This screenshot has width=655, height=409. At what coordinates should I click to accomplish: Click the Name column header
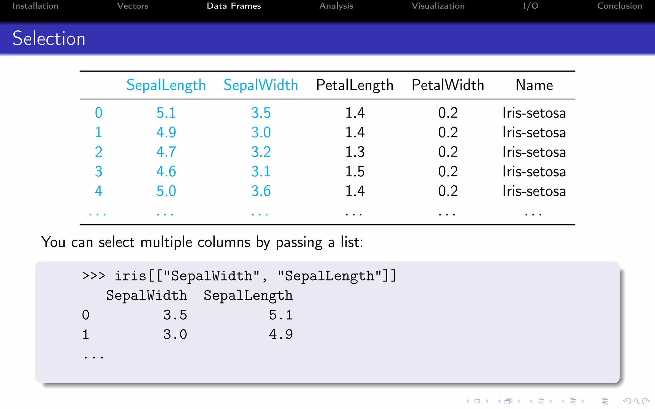(534, 85)
